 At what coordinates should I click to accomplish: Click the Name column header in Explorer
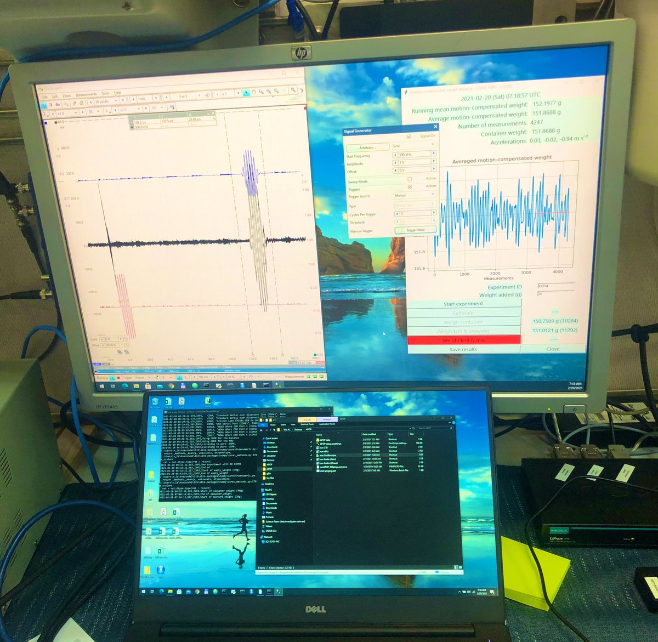click(319, 435)
